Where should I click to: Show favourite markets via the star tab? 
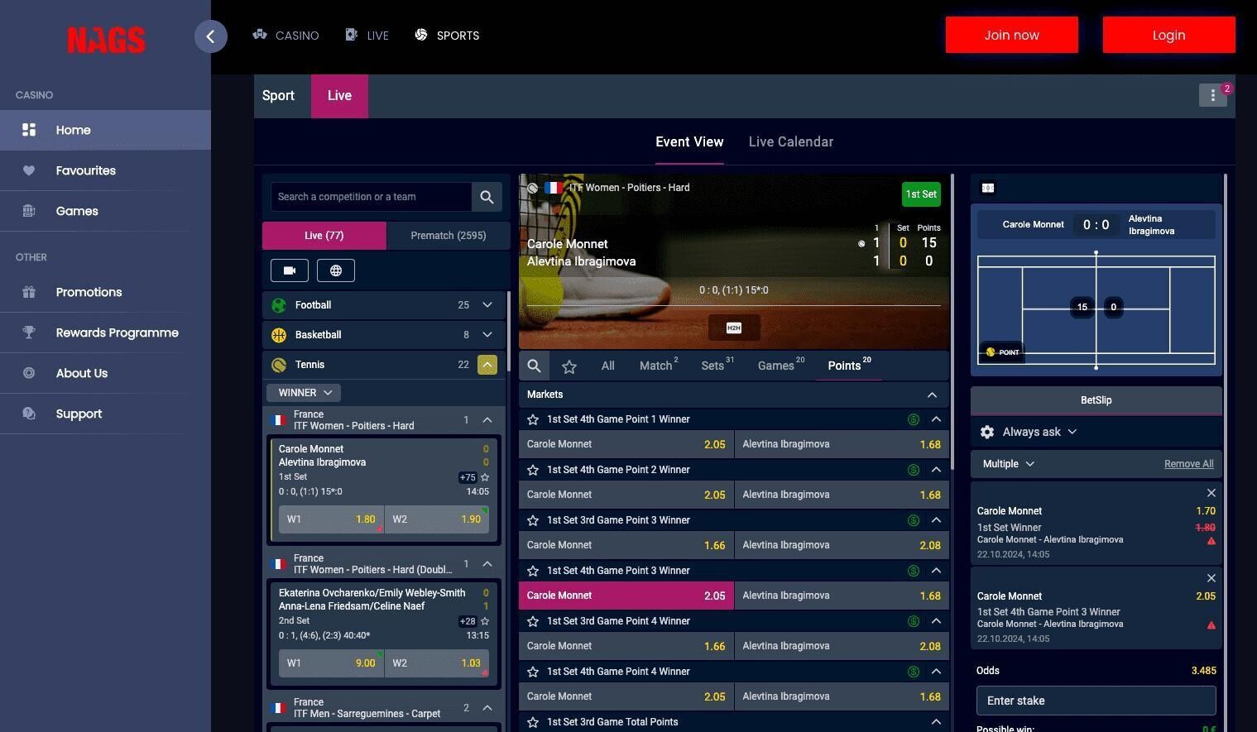[x=569, y=366]
